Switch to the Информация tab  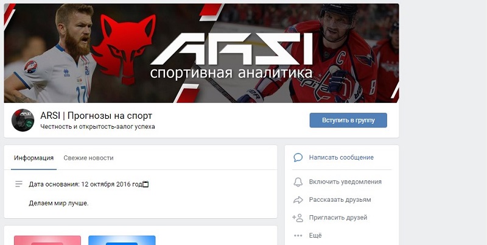click(x=33, y=158)
